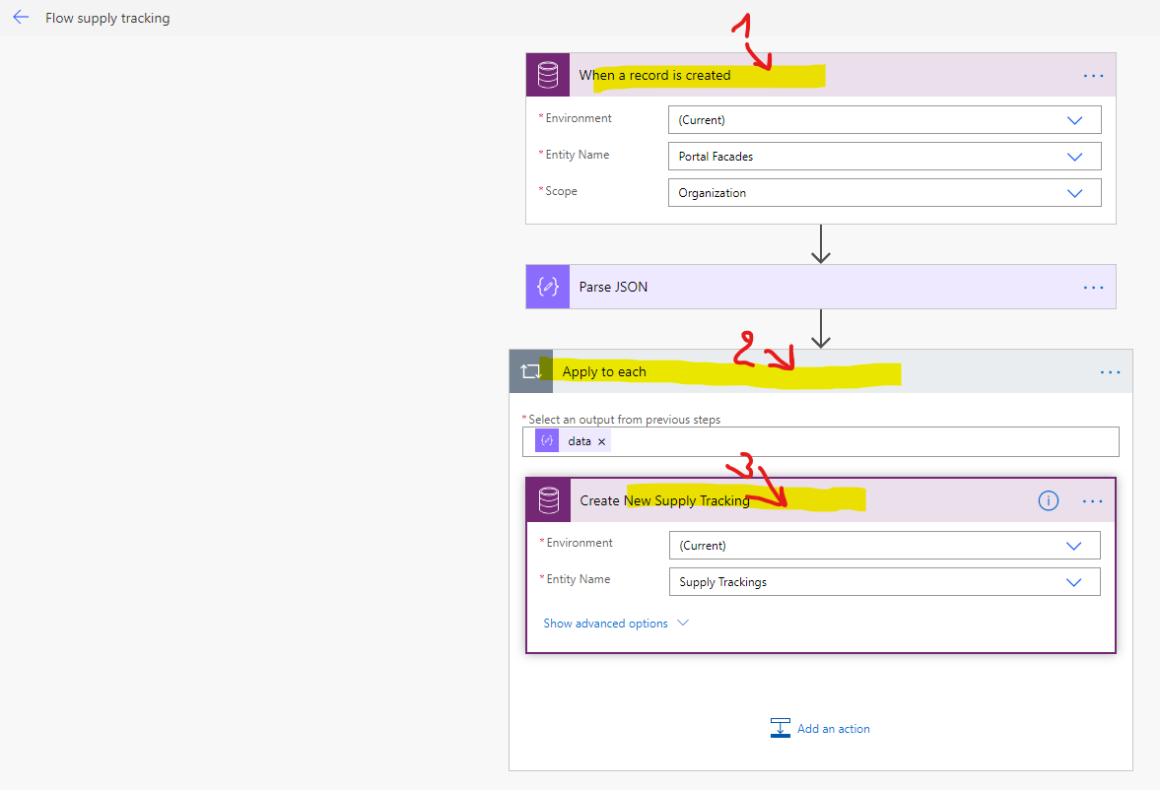The height and width of the screenshot is (790, 1160).
Task: Click the Parse JSON curly braces icon
Action: 547,286
